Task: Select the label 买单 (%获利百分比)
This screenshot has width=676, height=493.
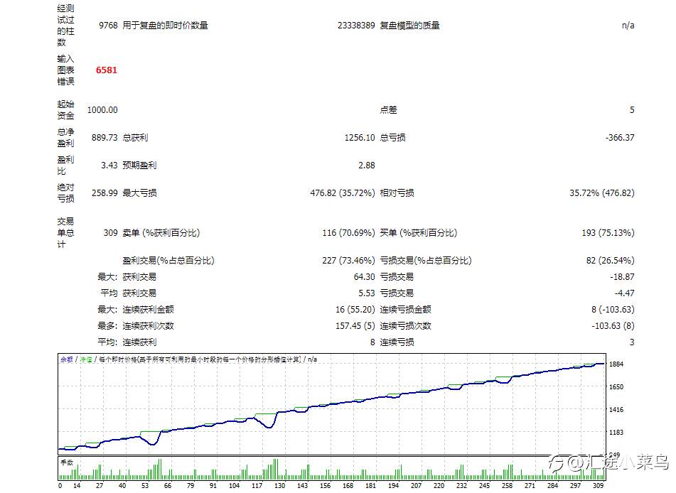Action: coord(418,233)
